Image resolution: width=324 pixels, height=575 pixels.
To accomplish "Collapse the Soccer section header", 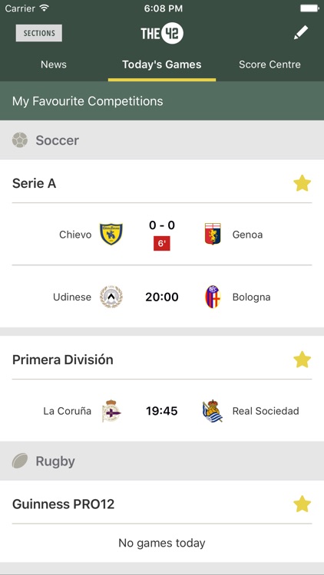I will point(162,140).
